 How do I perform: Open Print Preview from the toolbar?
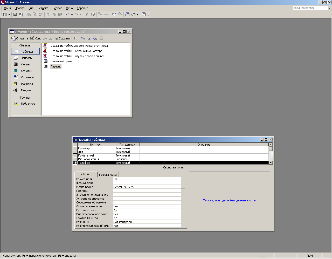[35, 15]
